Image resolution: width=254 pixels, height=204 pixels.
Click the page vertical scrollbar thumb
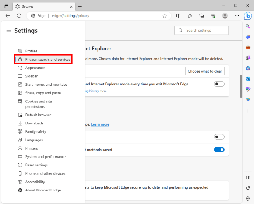point(241,86)
